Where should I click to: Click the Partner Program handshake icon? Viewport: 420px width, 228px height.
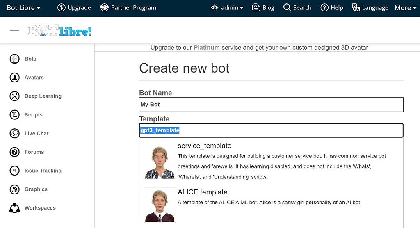pos(104,7)
